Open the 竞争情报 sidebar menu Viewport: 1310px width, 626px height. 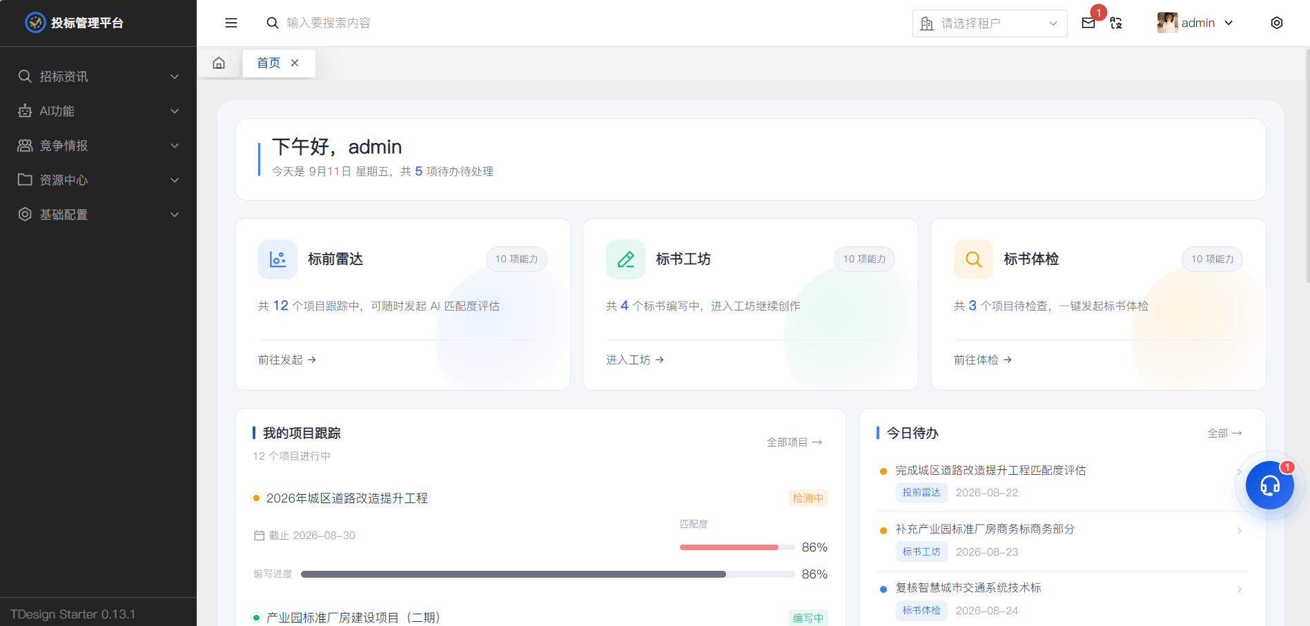(x=98, y=146)
